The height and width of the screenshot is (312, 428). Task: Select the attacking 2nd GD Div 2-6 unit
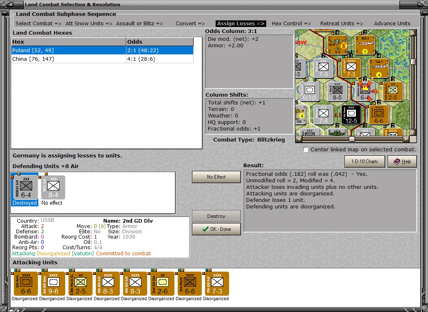(162, 283)
